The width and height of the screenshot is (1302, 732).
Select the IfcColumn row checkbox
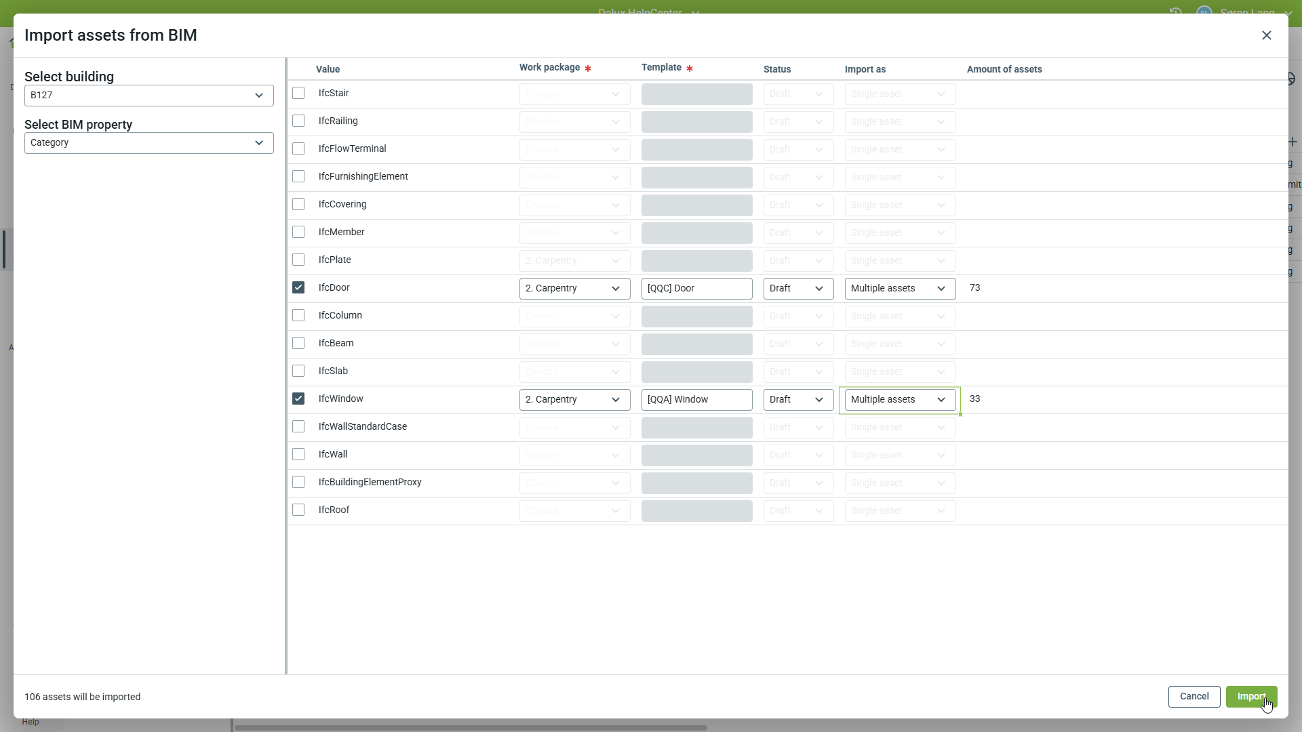[x=298, y=315]
